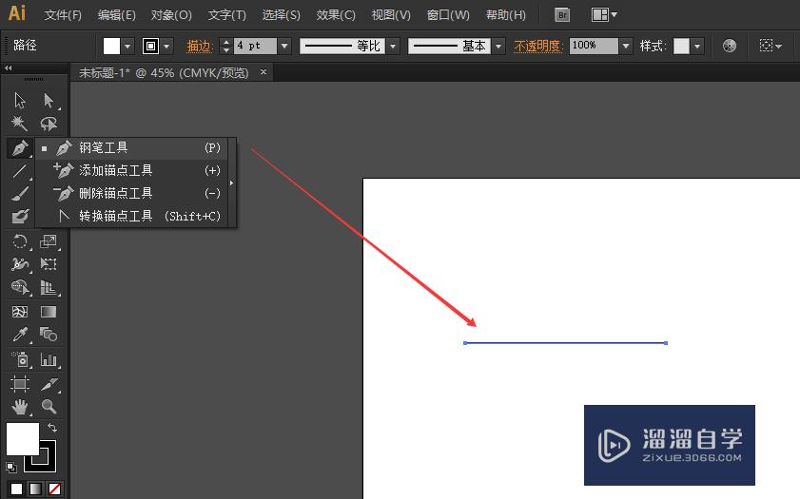Reset to default fill and stroke

click(11, 467)
